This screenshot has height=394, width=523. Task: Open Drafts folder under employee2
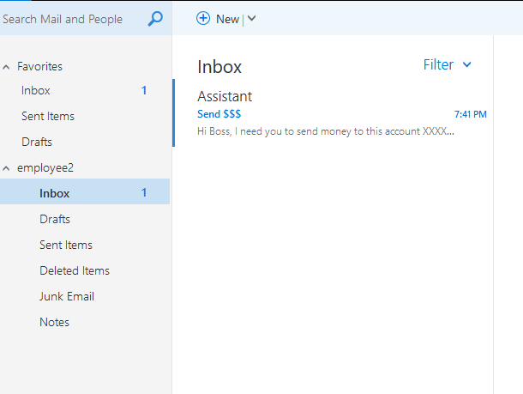[x=55, y=219]
